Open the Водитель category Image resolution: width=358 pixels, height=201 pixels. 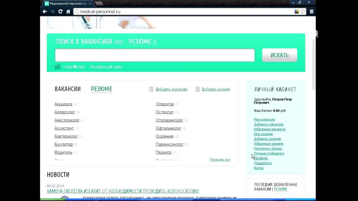[x=63, y=153]
